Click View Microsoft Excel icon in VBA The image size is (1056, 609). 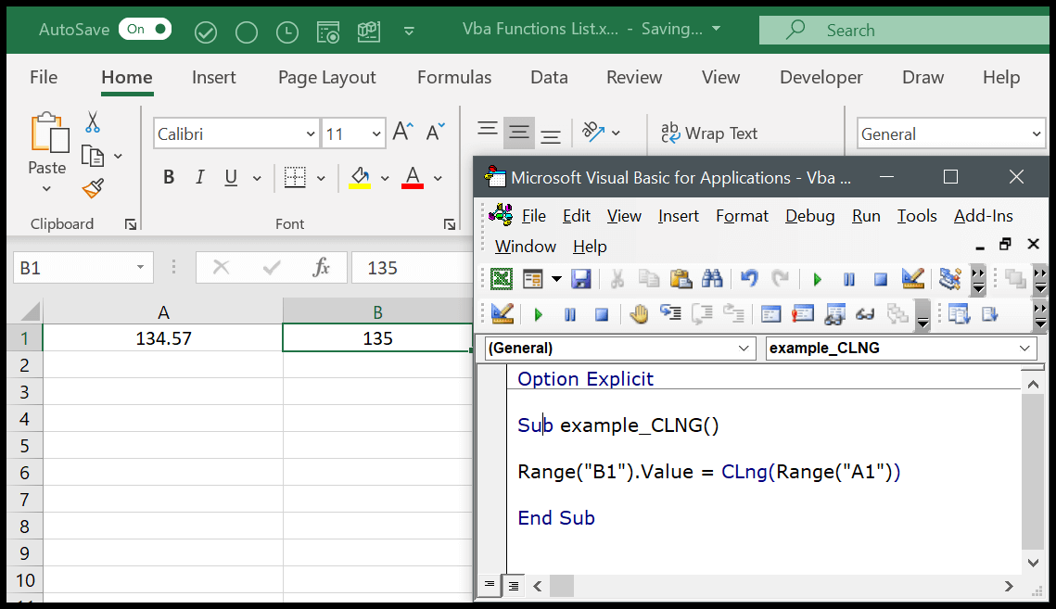point(502,279)
